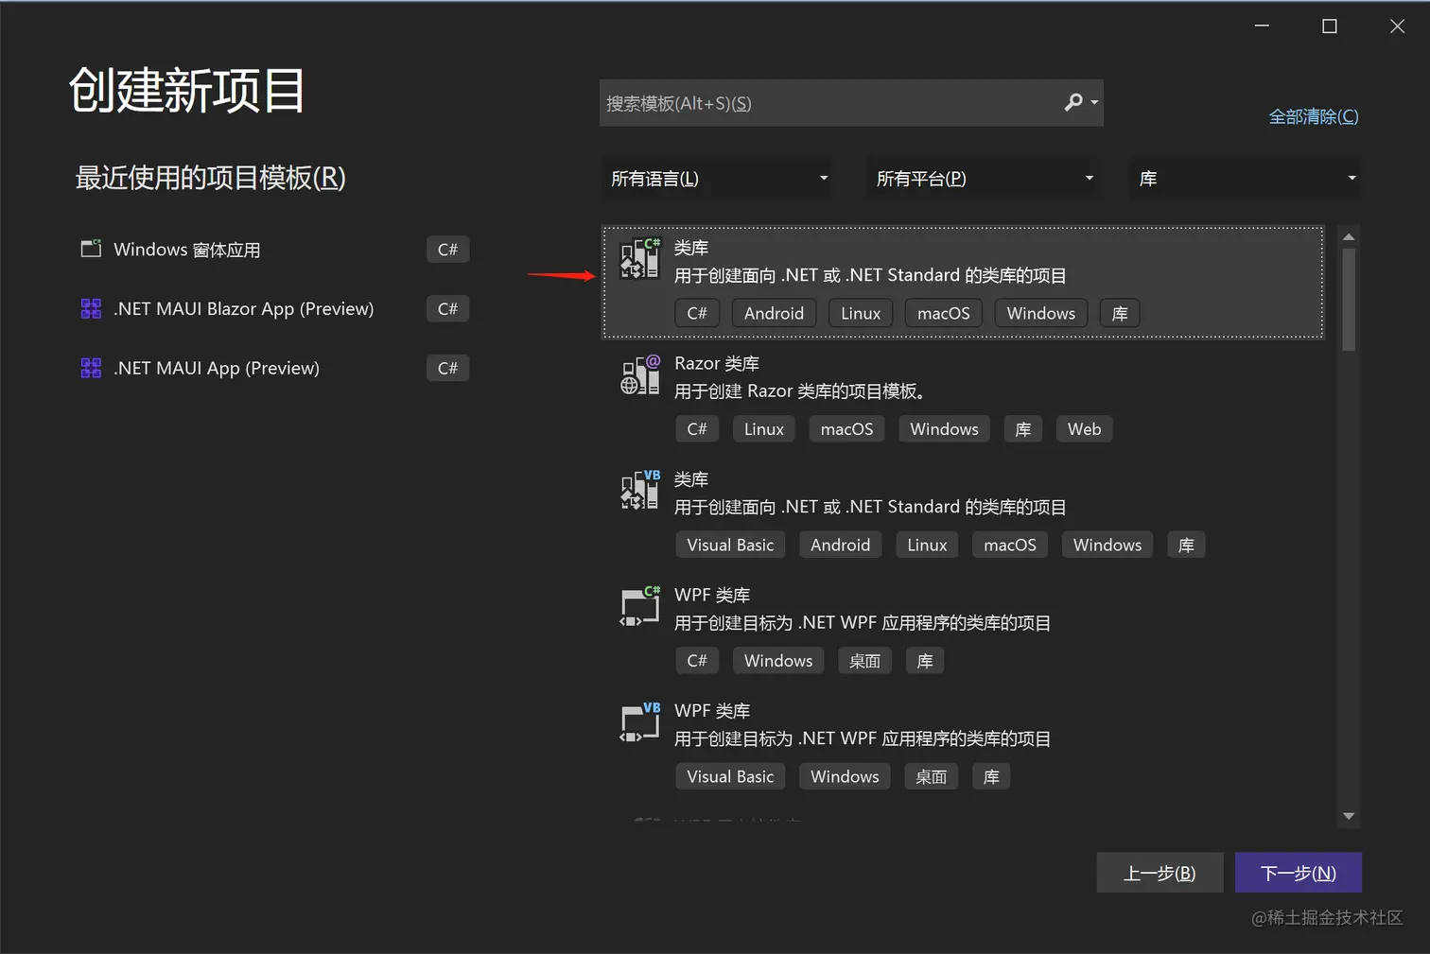Click the scrollbar up arrow
The image size is (1430, 954).
coord(1349,236)
